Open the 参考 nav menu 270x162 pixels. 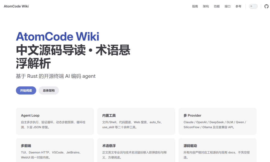pos(238,6)
